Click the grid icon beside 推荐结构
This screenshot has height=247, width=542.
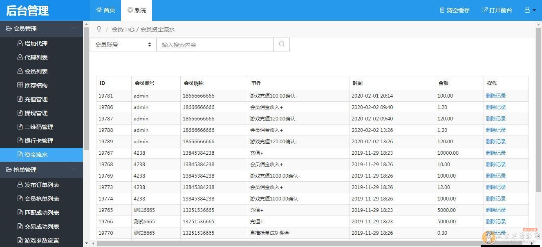(x=21, y=85)
